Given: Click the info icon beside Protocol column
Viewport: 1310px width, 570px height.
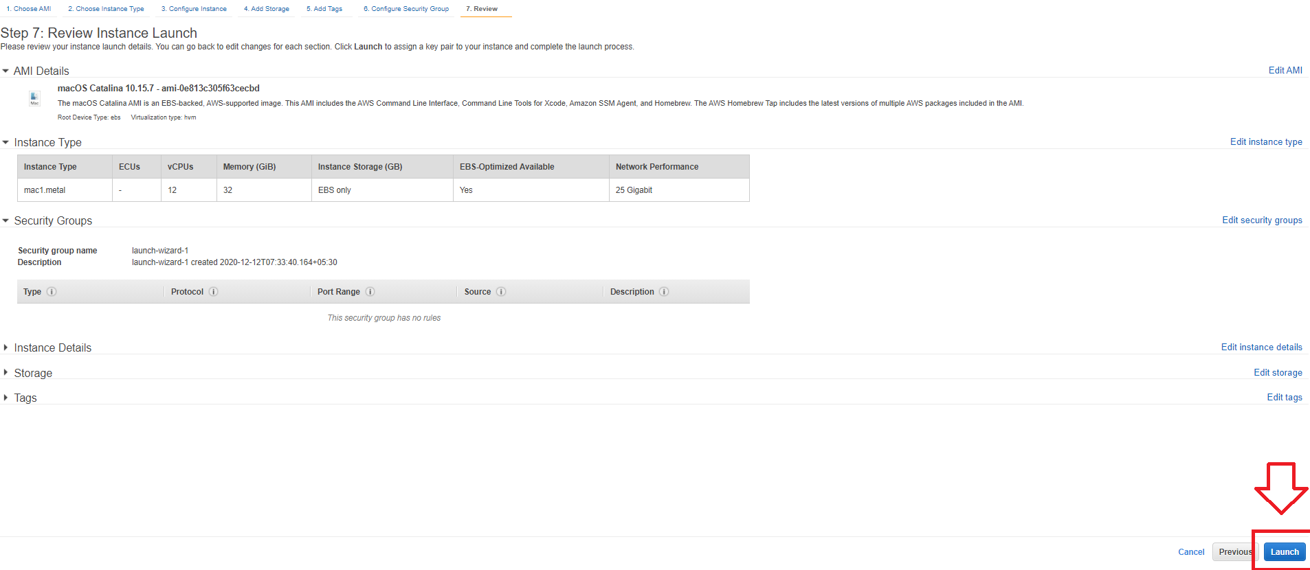Looking at the screenshot, I should click(x=213, y=291).
